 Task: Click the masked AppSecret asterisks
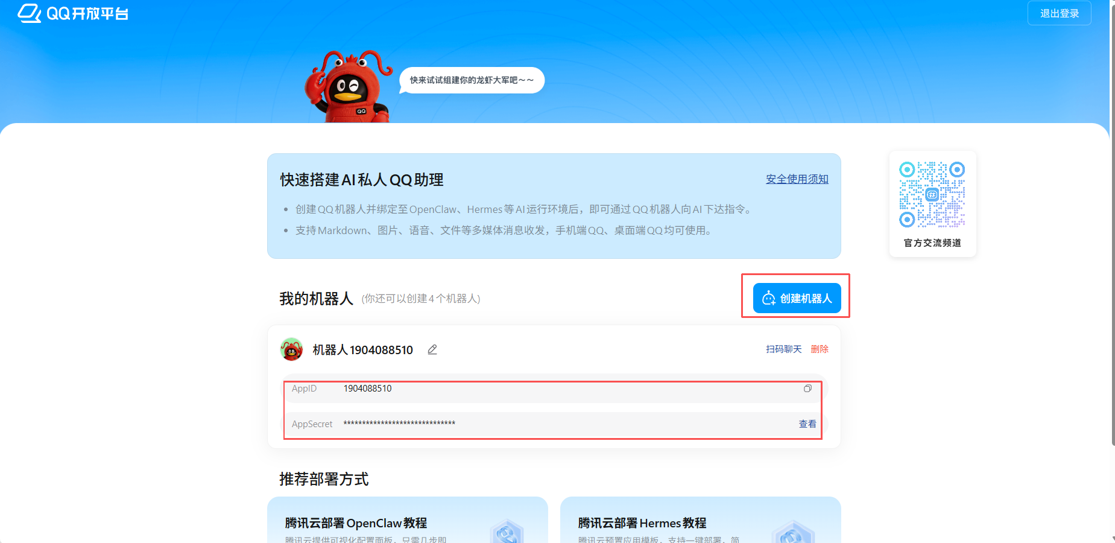pyautogui.click(x=399, y=424)
